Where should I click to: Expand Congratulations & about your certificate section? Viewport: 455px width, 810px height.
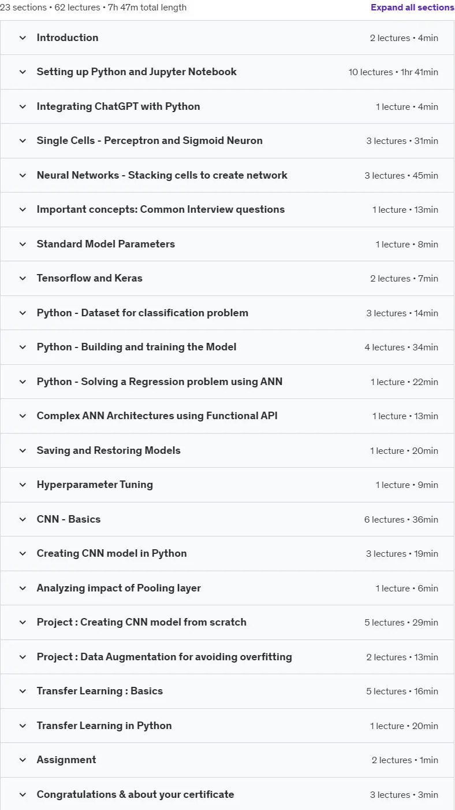(228, 794)
